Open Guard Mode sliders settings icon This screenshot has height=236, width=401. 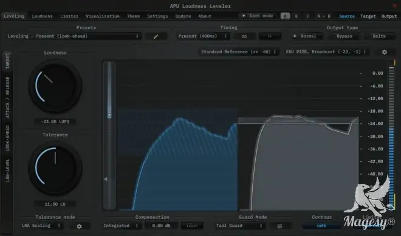click(x=279, y=226)
